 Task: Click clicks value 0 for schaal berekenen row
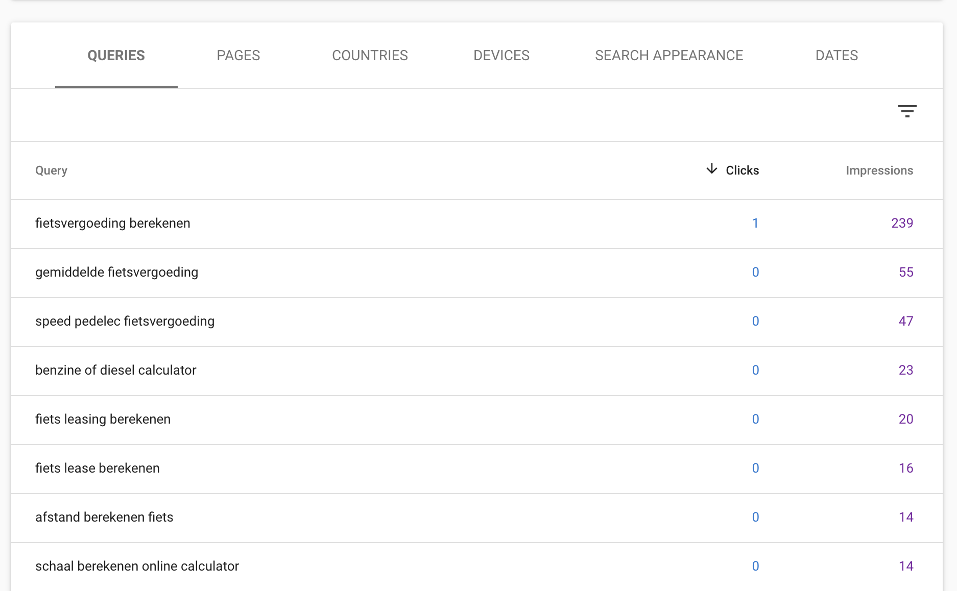[x=755, y=567]
